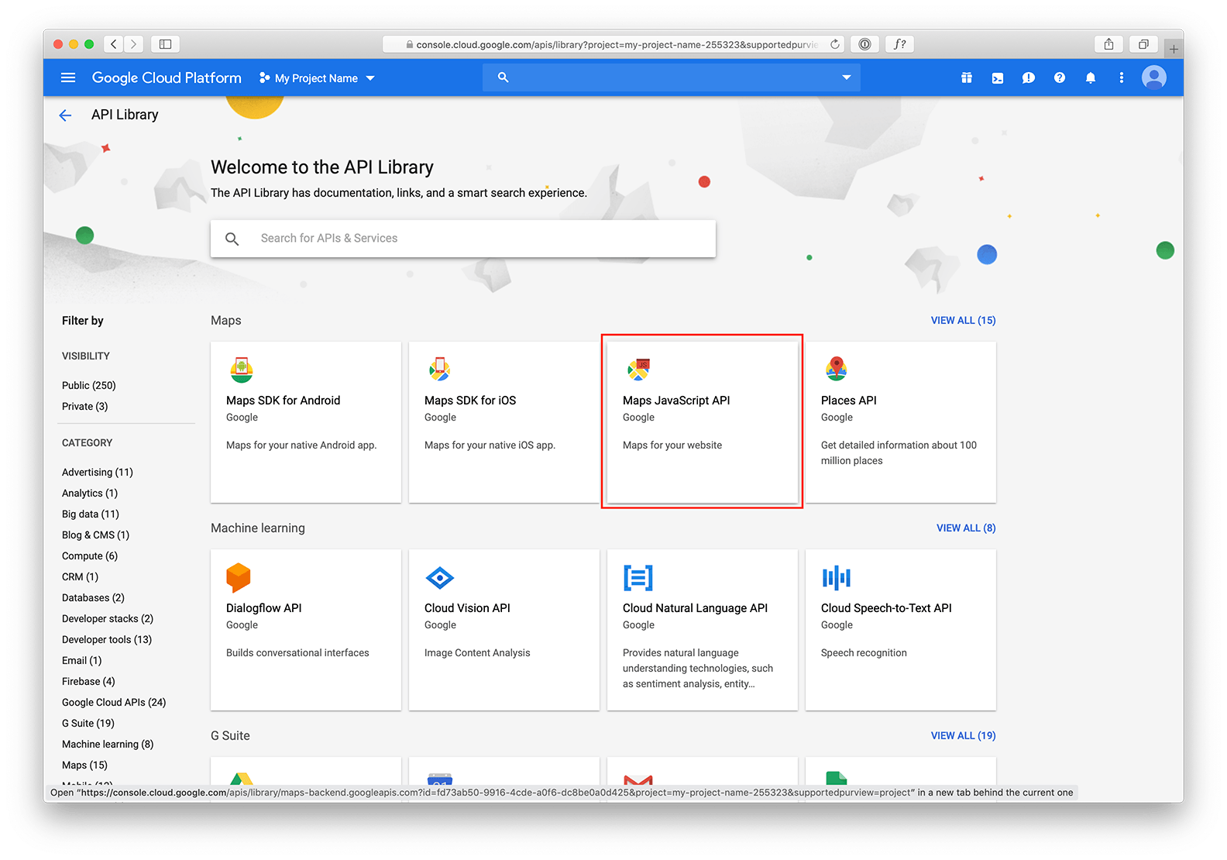The width and height of the screenshot is (1227, 860).
Task: View all 19 G Suite APIs
Action: click(x=964, y=735)
